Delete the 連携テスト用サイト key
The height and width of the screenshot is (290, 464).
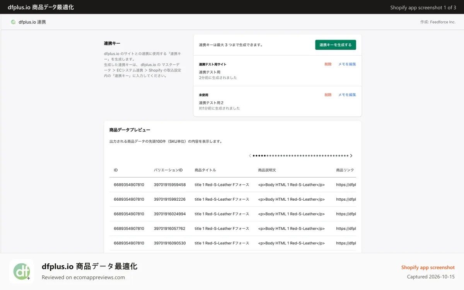pos(328,64)
